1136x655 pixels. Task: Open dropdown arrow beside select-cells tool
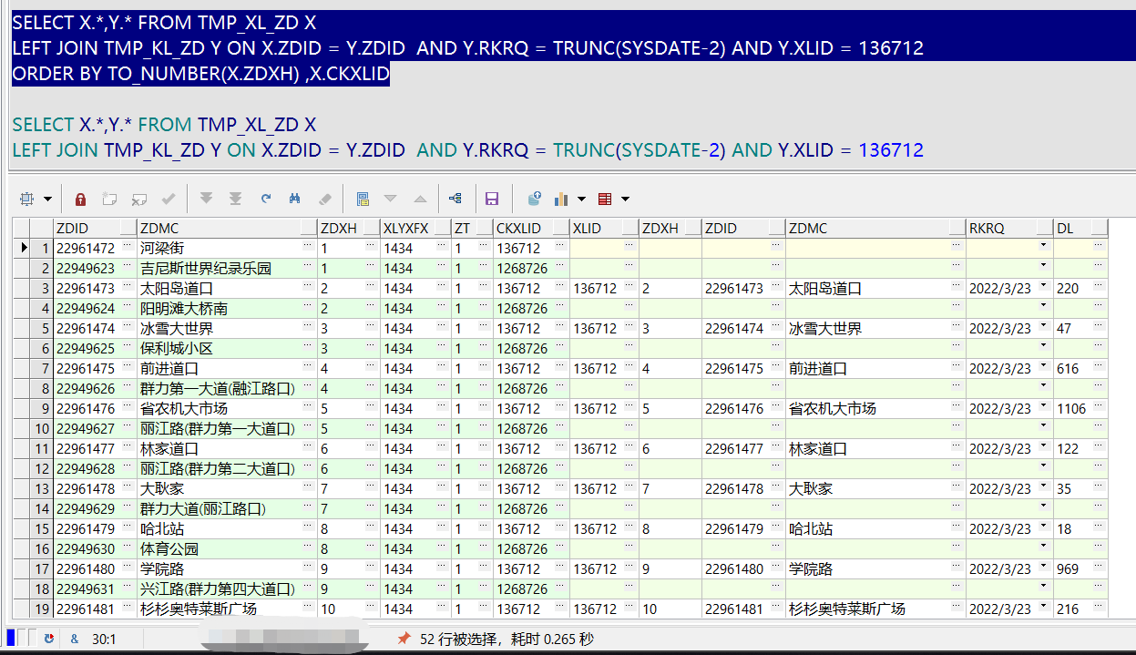click(46, 199)
